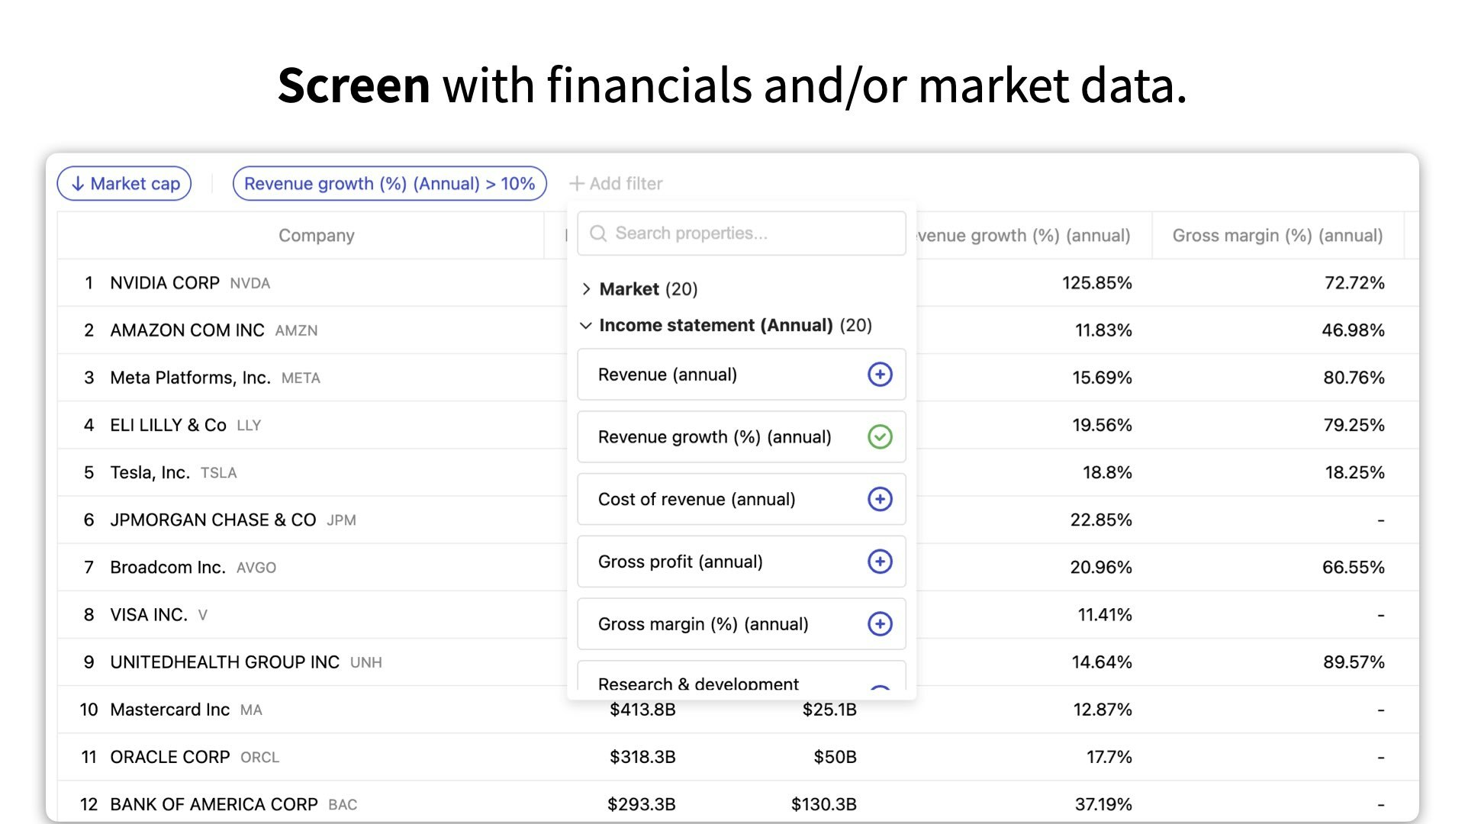Screen dimensions: 1465x824
Task: Click the 80.76% Meta gross margin
Action: click(1354, 378)
